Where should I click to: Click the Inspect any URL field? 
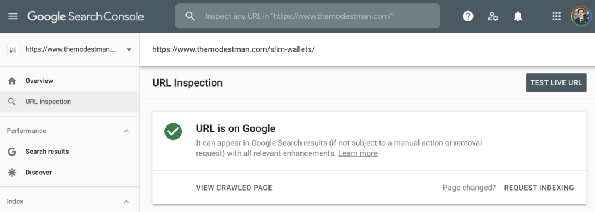coord(307,16)
